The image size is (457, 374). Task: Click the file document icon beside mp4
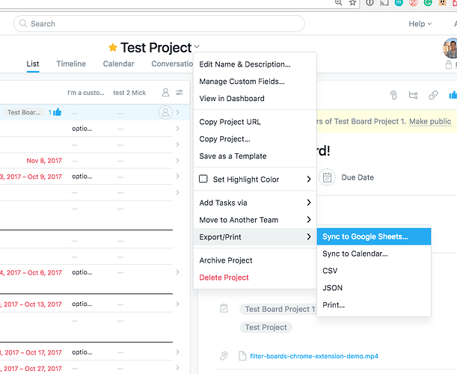(242, 356)
